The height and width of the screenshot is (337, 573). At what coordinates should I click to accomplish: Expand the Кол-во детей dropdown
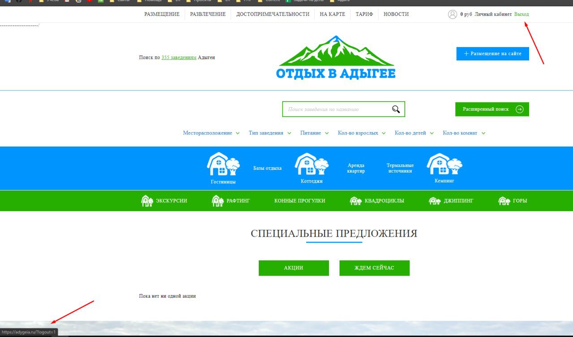click(414, 133)
